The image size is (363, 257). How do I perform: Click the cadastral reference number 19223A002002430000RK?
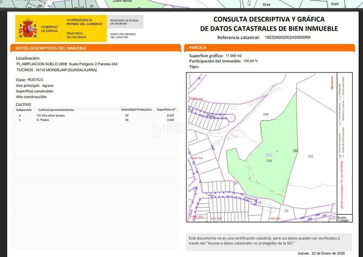[288, 38]
